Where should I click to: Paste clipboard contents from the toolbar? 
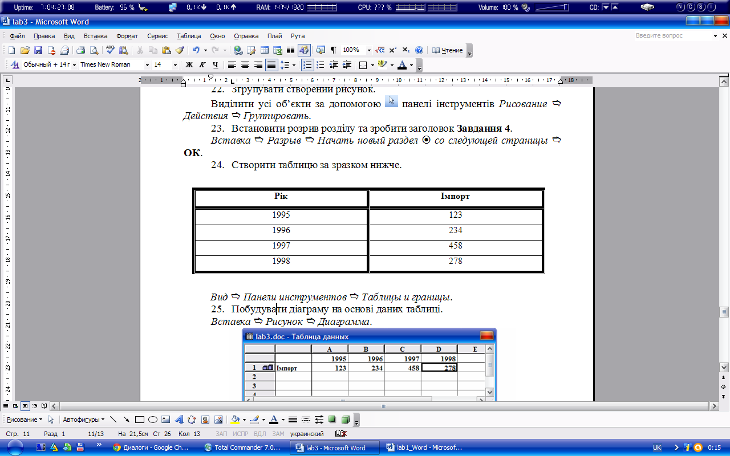pyautogui.click(x=167, y=50)
